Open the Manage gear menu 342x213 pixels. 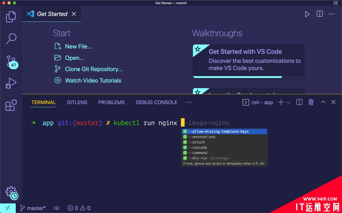(12, 193)
